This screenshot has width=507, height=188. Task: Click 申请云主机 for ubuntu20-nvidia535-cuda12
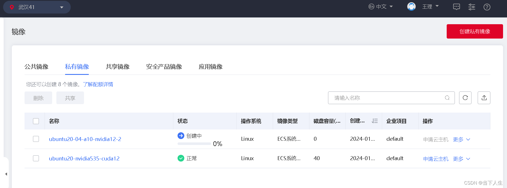pos(436,159)
